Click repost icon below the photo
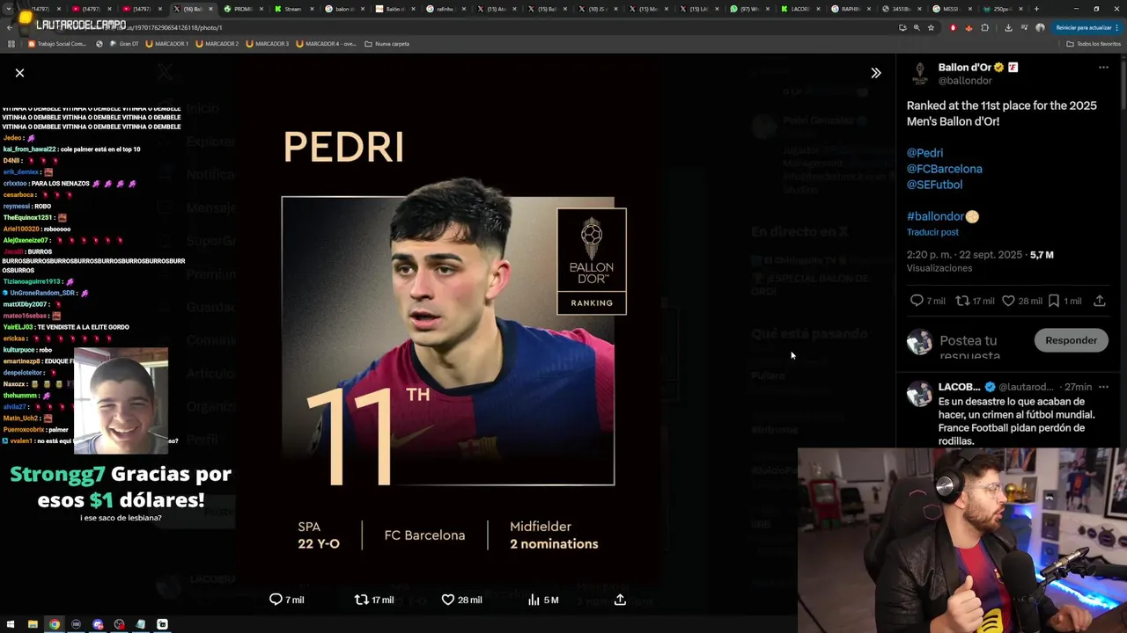1127x633 pixels. click(361, 600)
